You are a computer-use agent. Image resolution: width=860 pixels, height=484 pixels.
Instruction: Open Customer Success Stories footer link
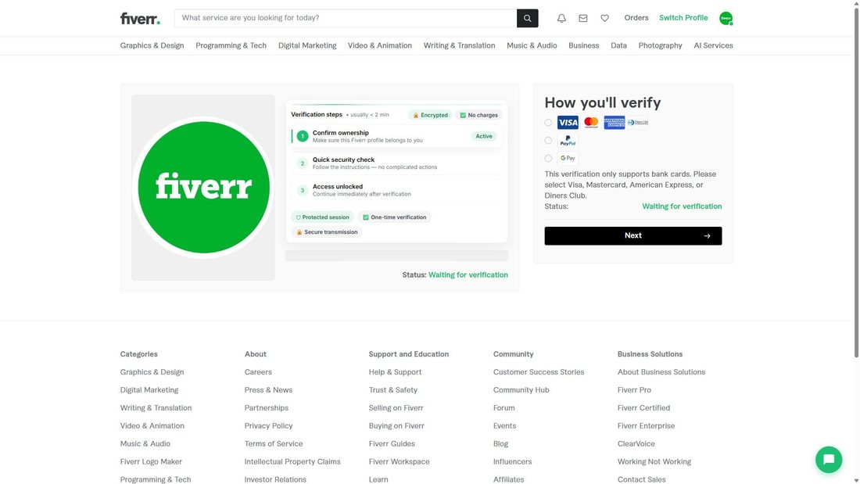point(539,372)
